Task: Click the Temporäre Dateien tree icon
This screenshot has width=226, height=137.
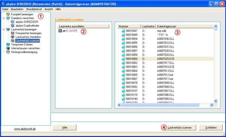Action: pyautogui.click(x=8, y=45)
